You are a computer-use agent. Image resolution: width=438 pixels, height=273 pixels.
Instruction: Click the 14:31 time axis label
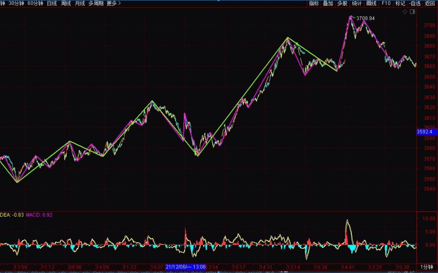[x=266, y=267]
